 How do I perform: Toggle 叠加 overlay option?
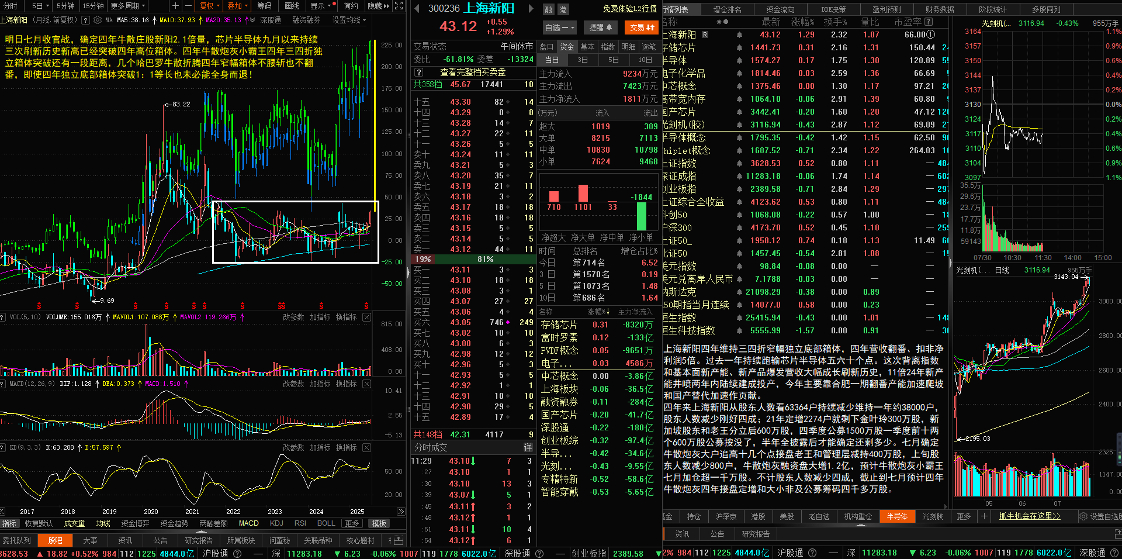(237, 6)
